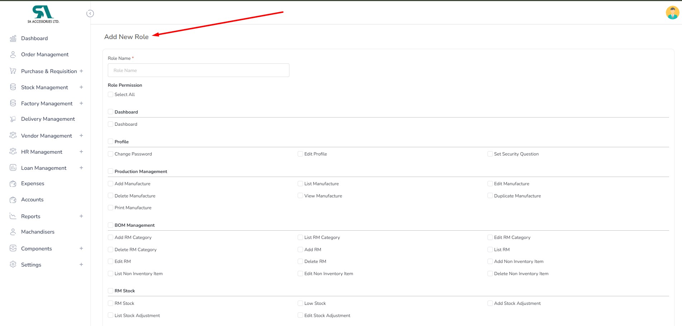Click the Loan Management icon in sidebar
The width and height of the screenshot is (682, 326).
tap(13, 168)
